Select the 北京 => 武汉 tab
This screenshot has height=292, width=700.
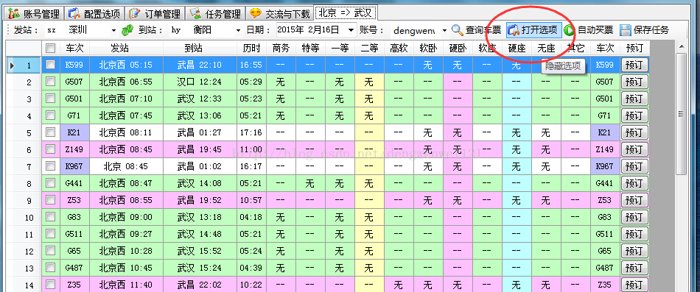346,13
